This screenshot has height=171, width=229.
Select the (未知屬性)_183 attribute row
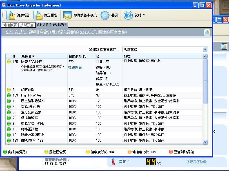pyautogui.click(x=104, y=141)
